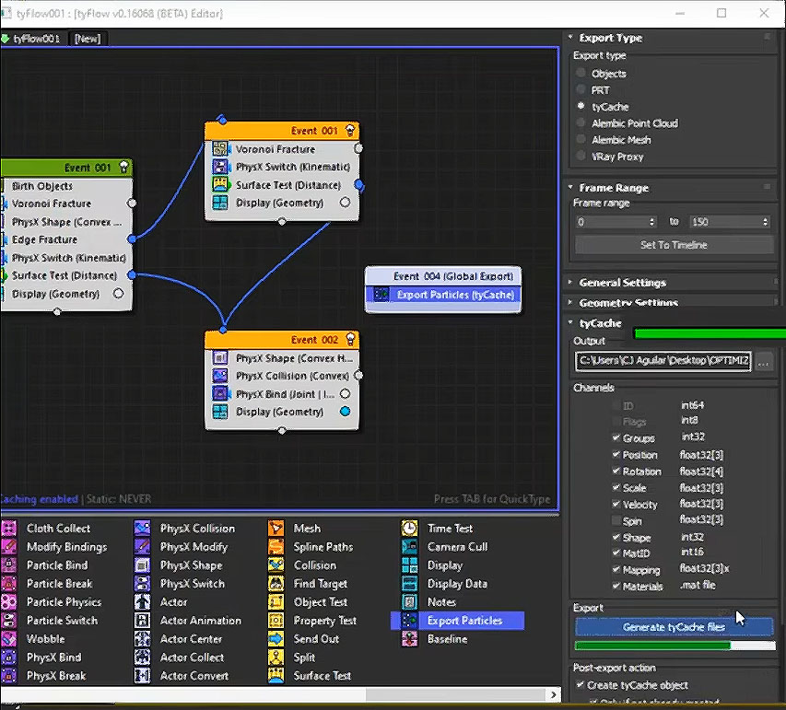Uncheck the Groups channel checkbox
Screen dimensions: 786x710
coord(616,438)
